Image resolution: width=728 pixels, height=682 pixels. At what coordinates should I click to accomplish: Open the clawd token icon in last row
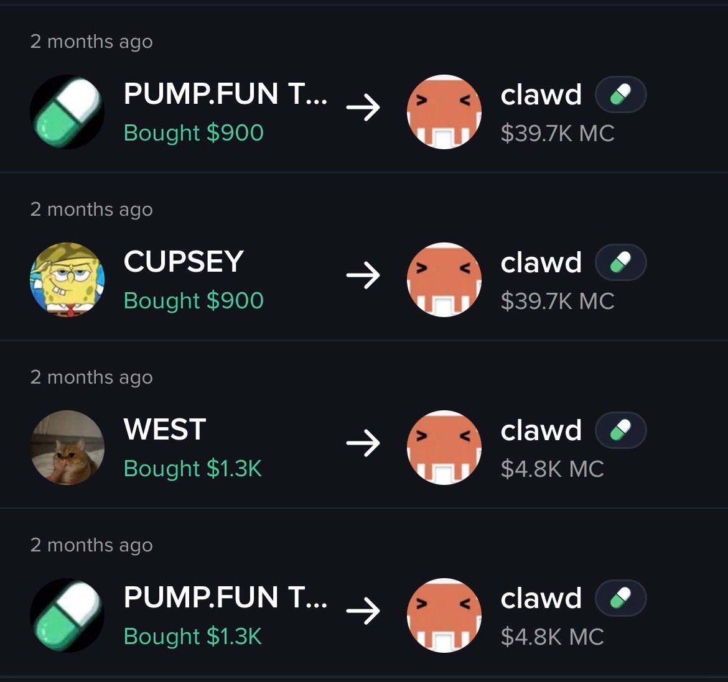click(444, 615)
